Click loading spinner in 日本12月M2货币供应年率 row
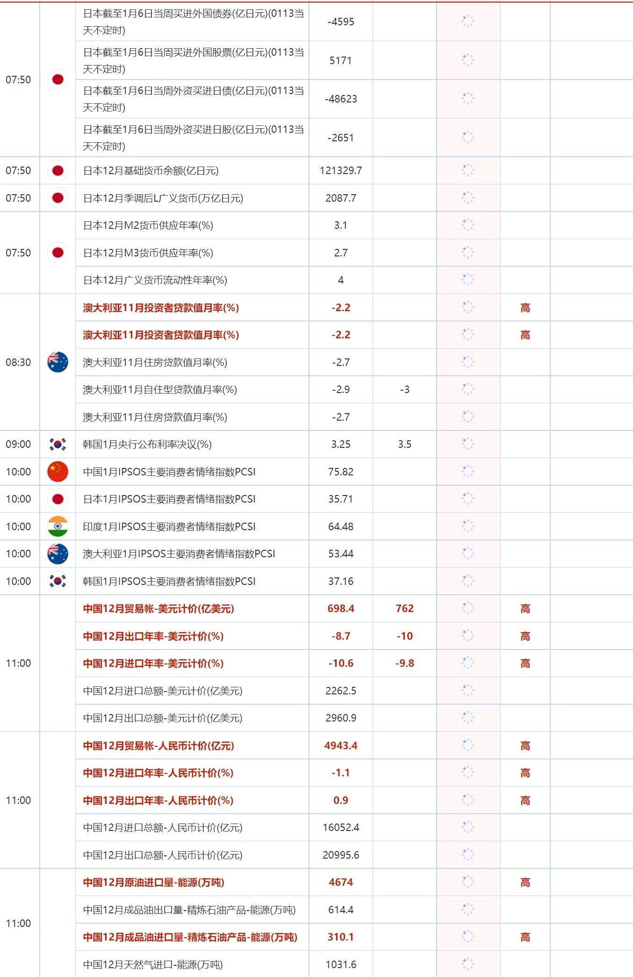 468,225
